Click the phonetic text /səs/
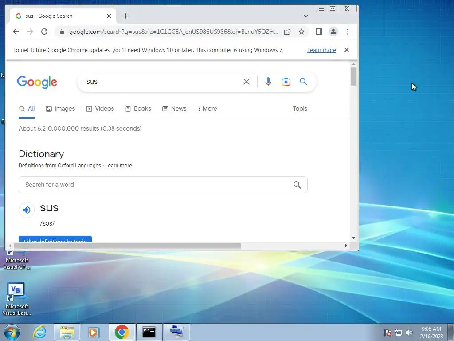 (x=47, y=224)
